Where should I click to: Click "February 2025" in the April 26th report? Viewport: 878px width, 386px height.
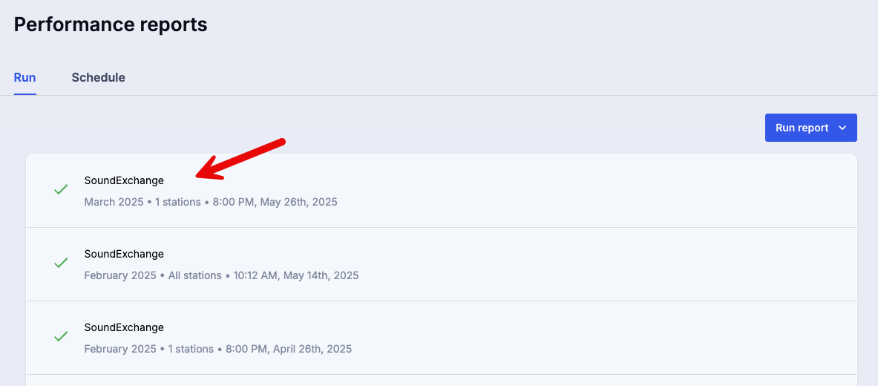120,349
